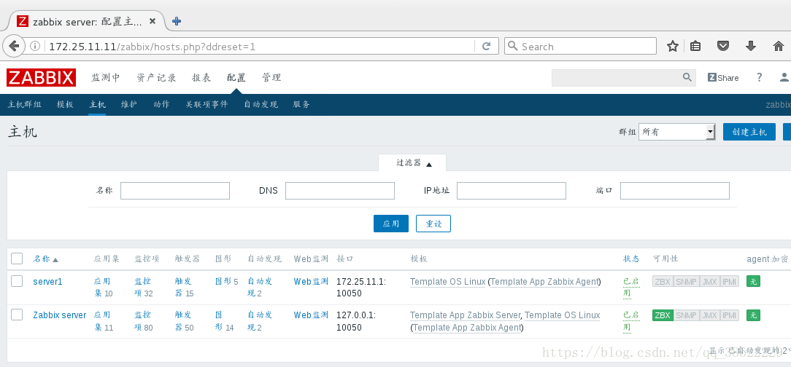This screenshot has height=367, width=791.
Task: Tick the checkbox for Zabbix server row
Action: point(17,315)
